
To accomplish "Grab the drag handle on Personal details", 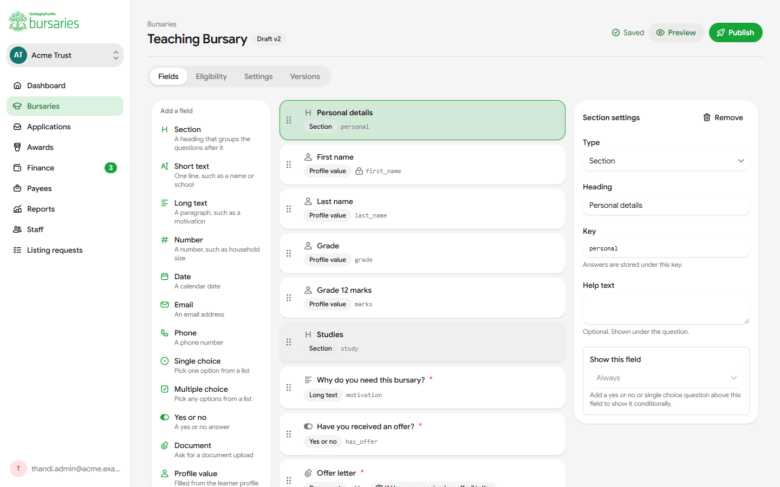I will click(289, 120).
